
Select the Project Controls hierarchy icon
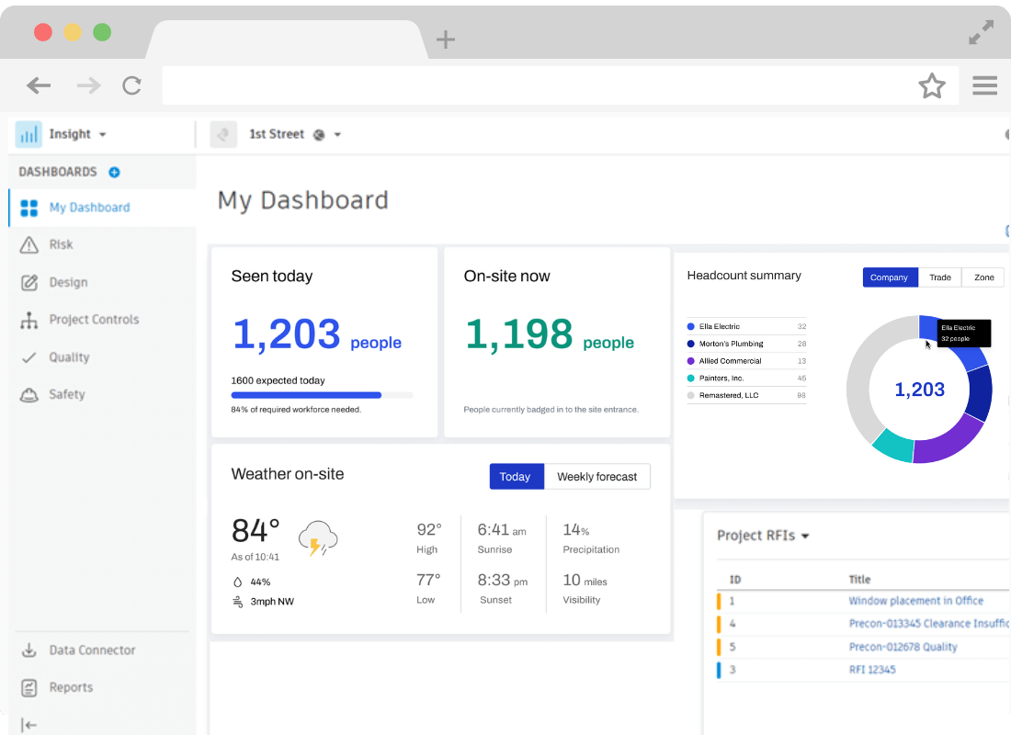pyautogui.click(x=29, y=320)
